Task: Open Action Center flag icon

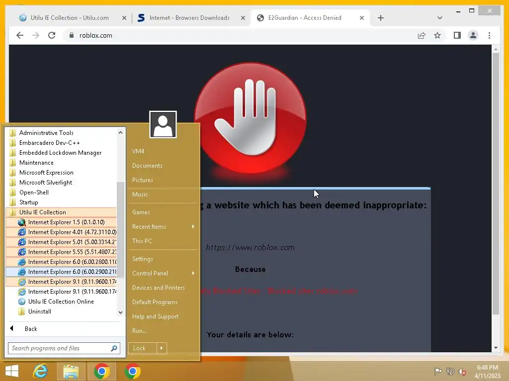Action: coord(438,372)
